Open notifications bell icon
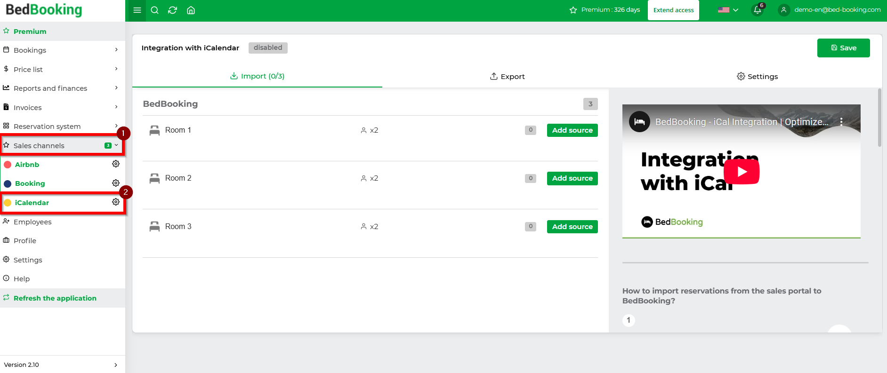The width and height of the screenshot is (887, 373). [758, 10]
